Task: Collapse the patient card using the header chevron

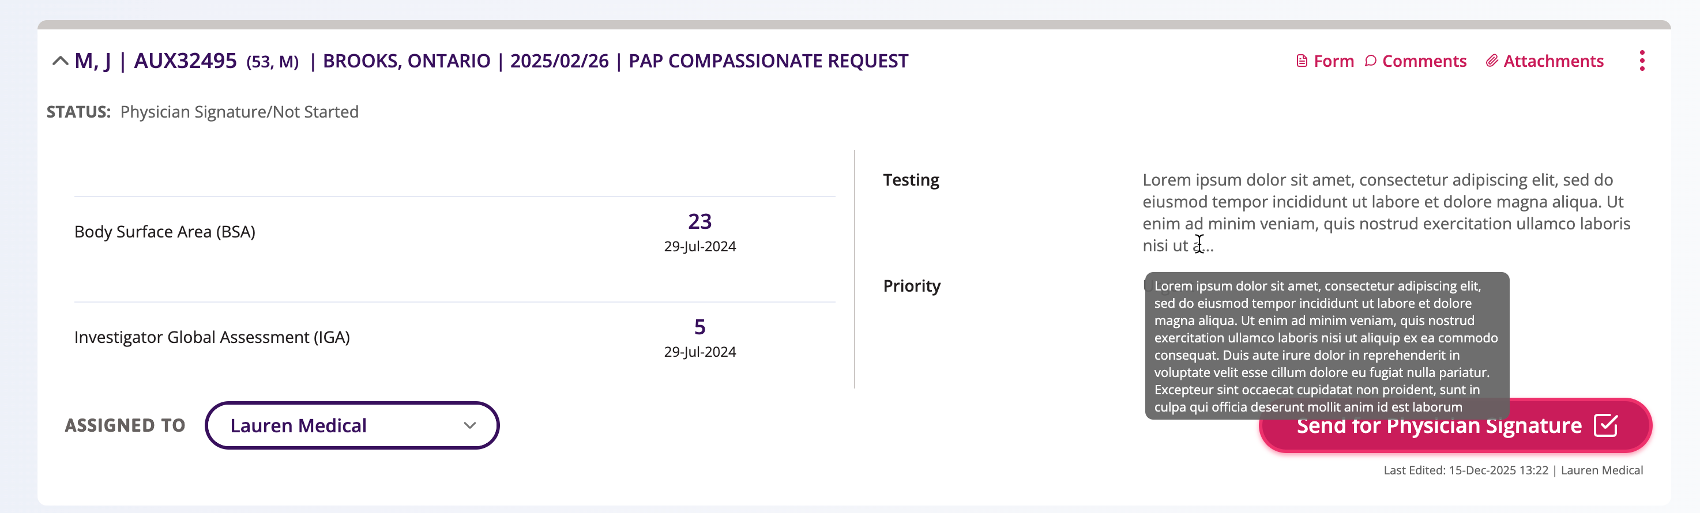Action: click(60, 61)
